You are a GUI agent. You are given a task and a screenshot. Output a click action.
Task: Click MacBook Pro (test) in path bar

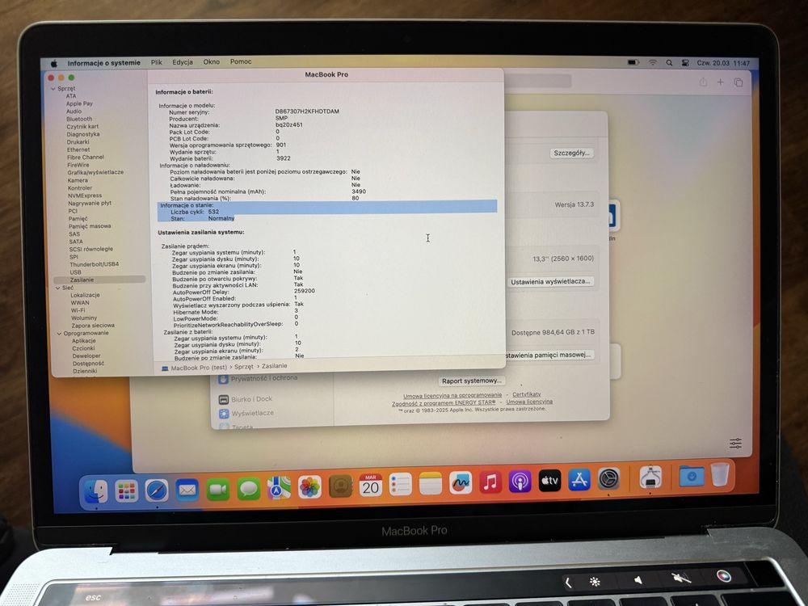[x=194, y=368]
